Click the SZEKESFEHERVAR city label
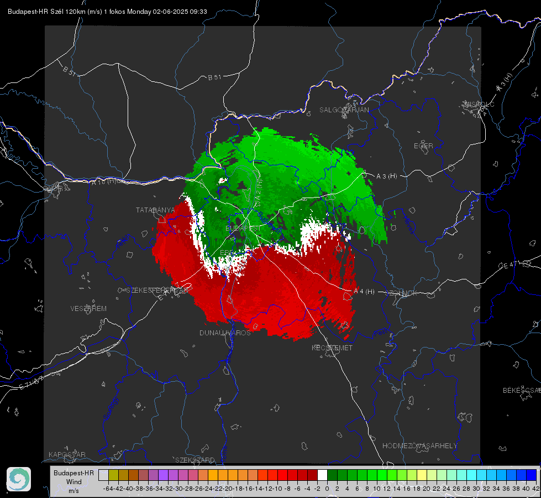The height and width of the screenshot is (498, 541). pos(157,290)
